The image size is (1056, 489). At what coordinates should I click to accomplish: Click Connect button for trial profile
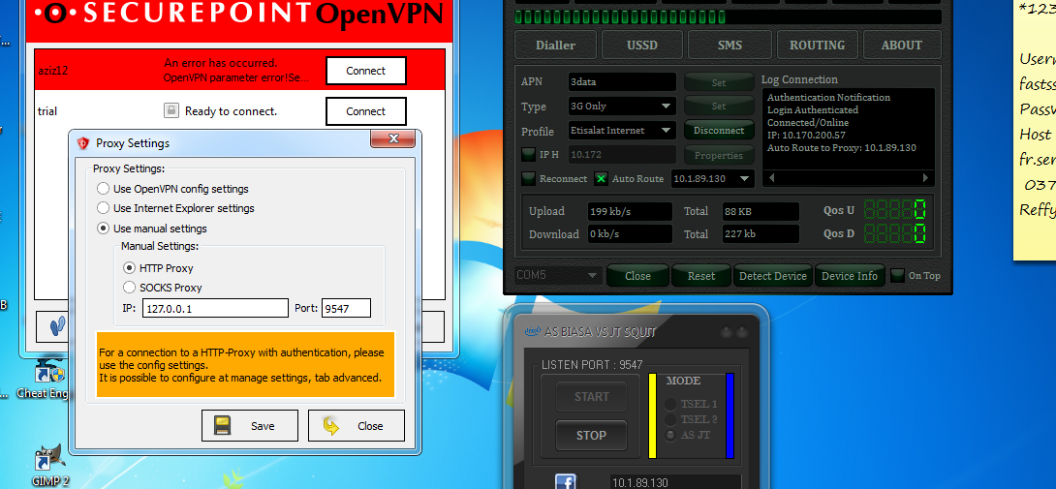tap(365, 111)
